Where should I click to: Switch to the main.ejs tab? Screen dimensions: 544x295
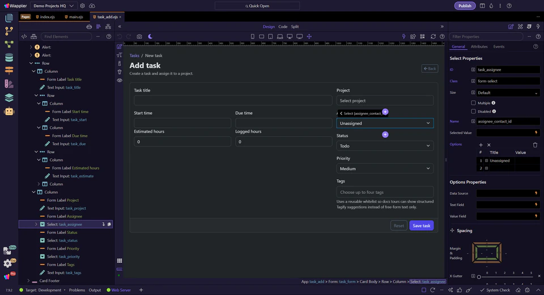click(x=74, y=16)
